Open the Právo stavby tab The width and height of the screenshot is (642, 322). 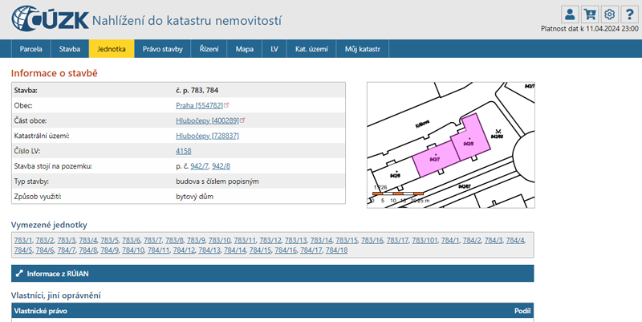[x=163, y=49]
